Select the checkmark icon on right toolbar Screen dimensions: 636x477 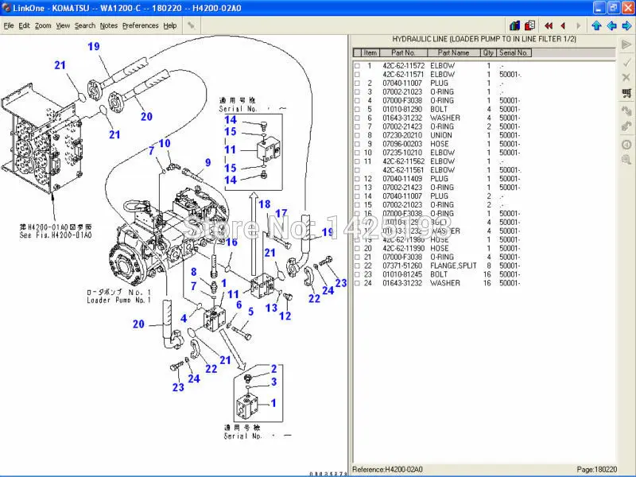click(626, 64)
